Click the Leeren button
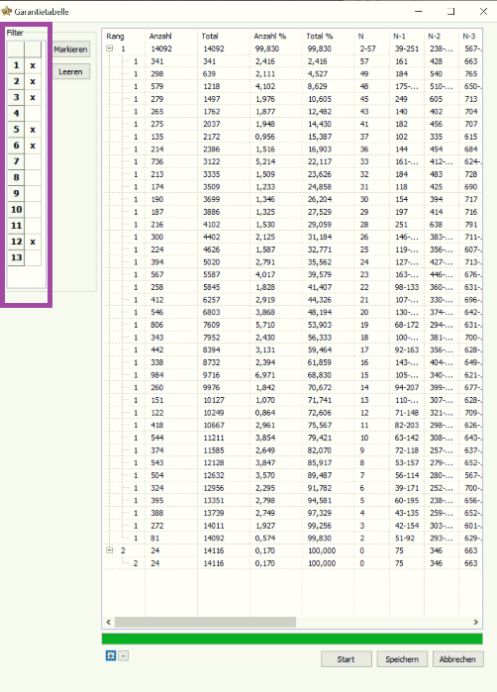497x692 pixels. [x=70, y=71]
